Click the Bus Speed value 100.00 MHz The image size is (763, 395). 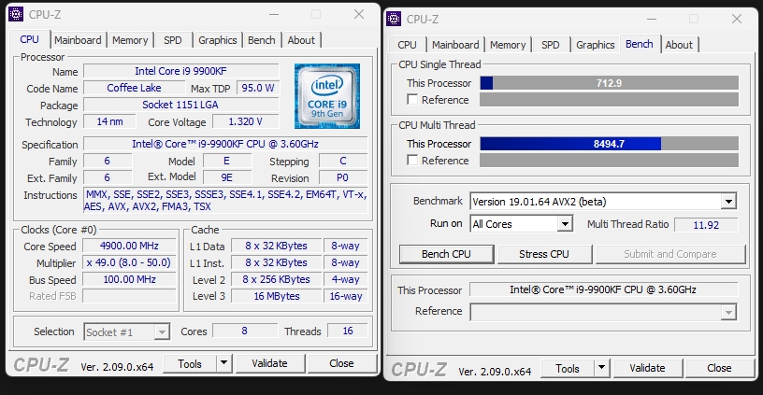(129, 279)
